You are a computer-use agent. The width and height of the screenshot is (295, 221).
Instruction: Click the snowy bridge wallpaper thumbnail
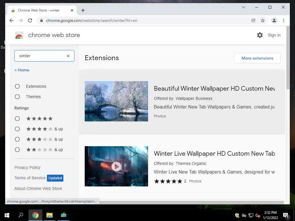[116, 101]
